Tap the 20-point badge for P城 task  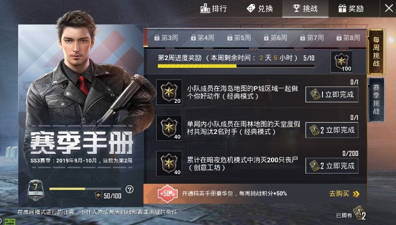[169, 92]
